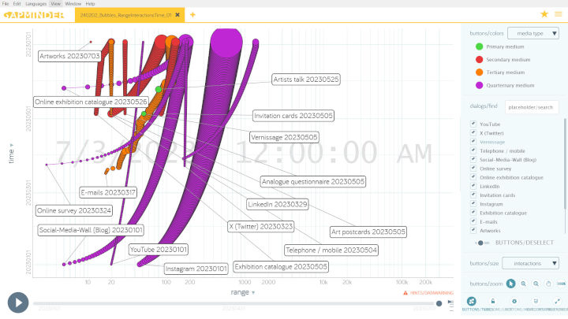
Task: Open the View menu
Action: [x=55, y=4]
